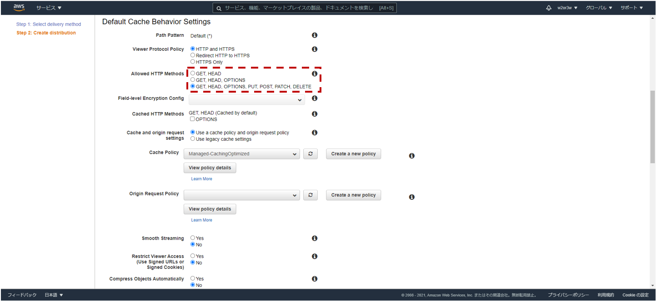Open the w2or3w account menu

(x=567, y=8)
